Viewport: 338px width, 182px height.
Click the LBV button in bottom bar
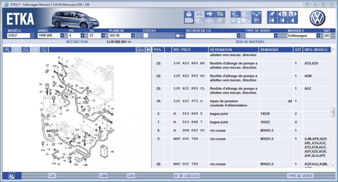click(x=131, y=176)
